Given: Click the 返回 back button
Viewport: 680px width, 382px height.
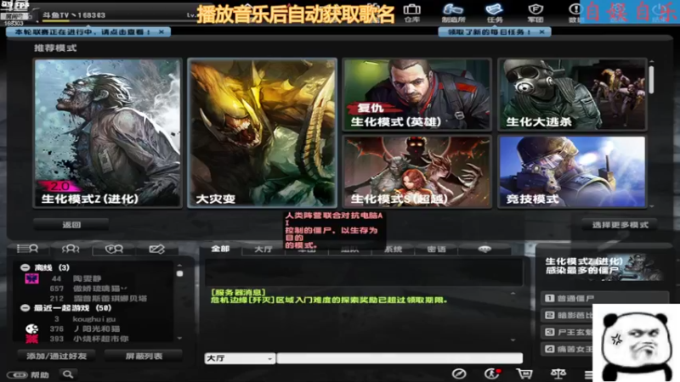Looking at the screenshot, I should 71,224.
